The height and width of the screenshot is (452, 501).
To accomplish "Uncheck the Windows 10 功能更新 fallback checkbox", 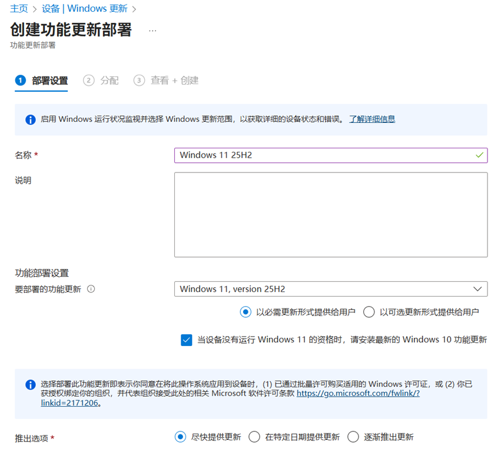I will click(x=187, y=340).
